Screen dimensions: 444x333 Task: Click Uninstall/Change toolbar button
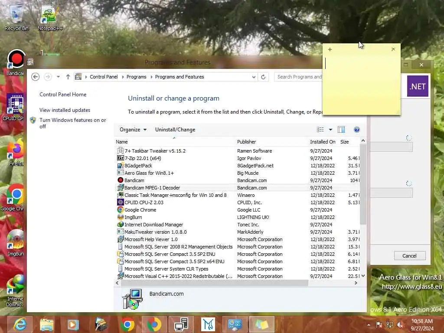(x=175, y=130)
